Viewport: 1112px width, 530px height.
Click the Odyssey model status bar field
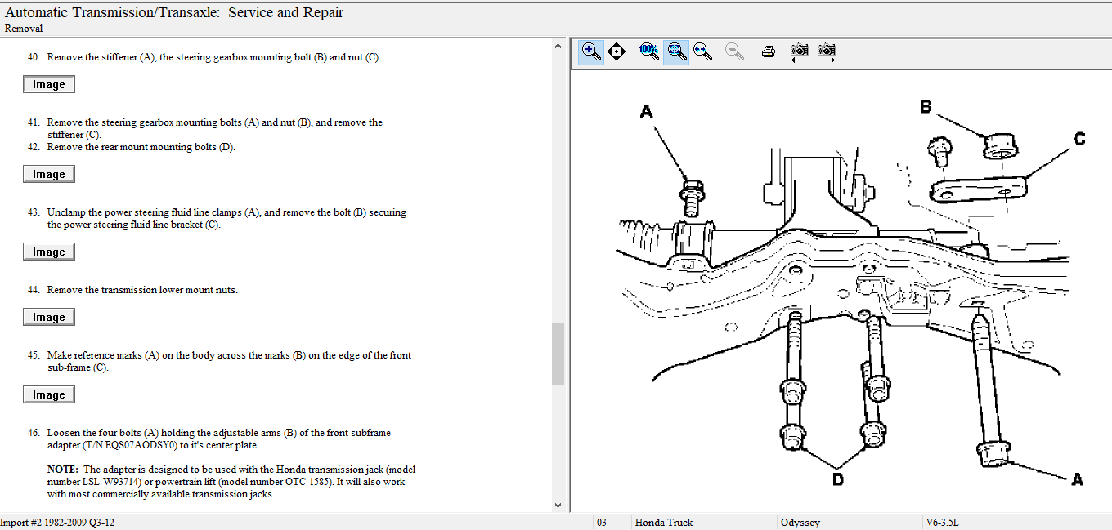pyautogui.click(x=800, y=523)
